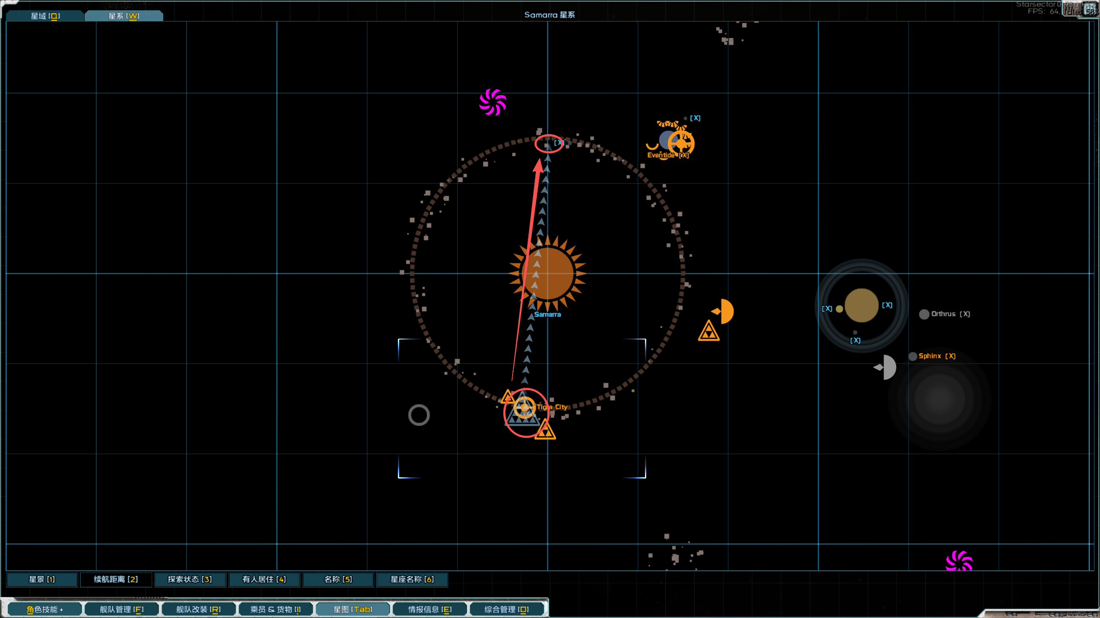Toggle the 续航距离 [2] range filter

click(116, 579)
